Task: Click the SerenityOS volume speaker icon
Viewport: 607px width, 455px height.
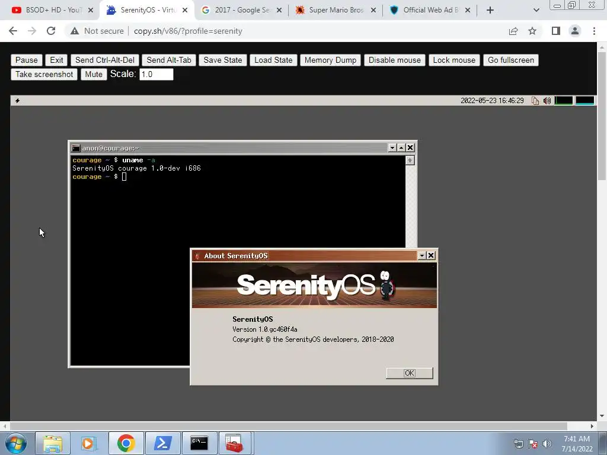Action: [x=547, y=101]
